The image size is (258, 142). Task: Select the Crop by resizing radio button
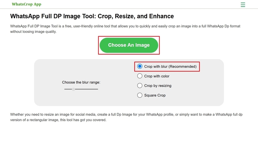(140, 86)
